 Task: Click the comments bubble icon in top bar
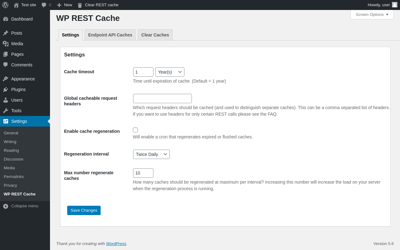[x=44, y=5]
